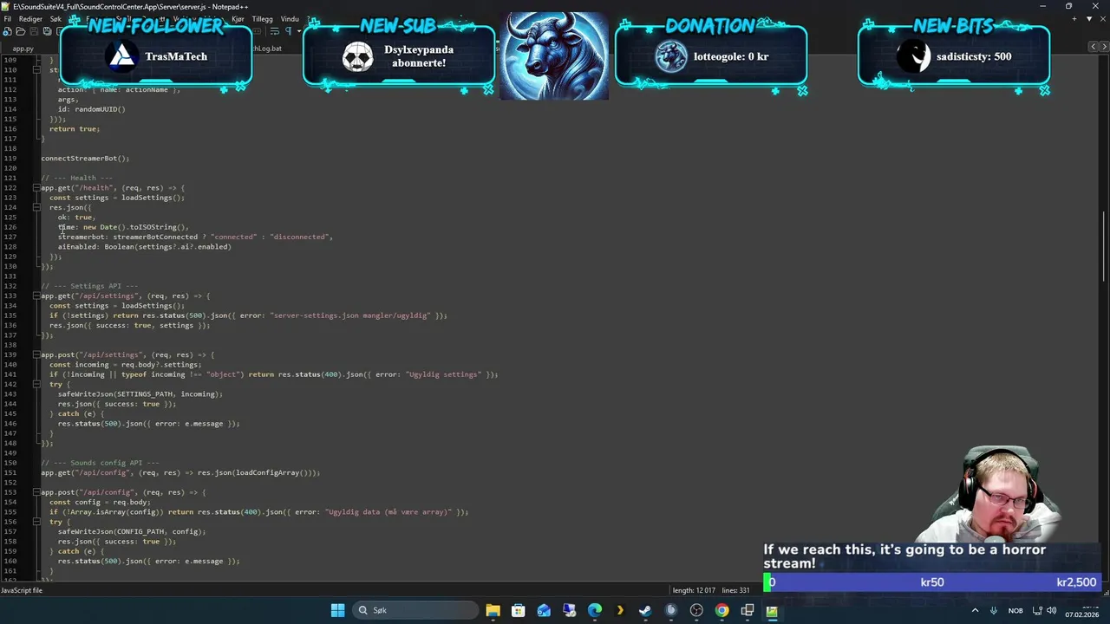Open the Kjør menu
Screen dimensions: 1110x624
tap(238, 18)
